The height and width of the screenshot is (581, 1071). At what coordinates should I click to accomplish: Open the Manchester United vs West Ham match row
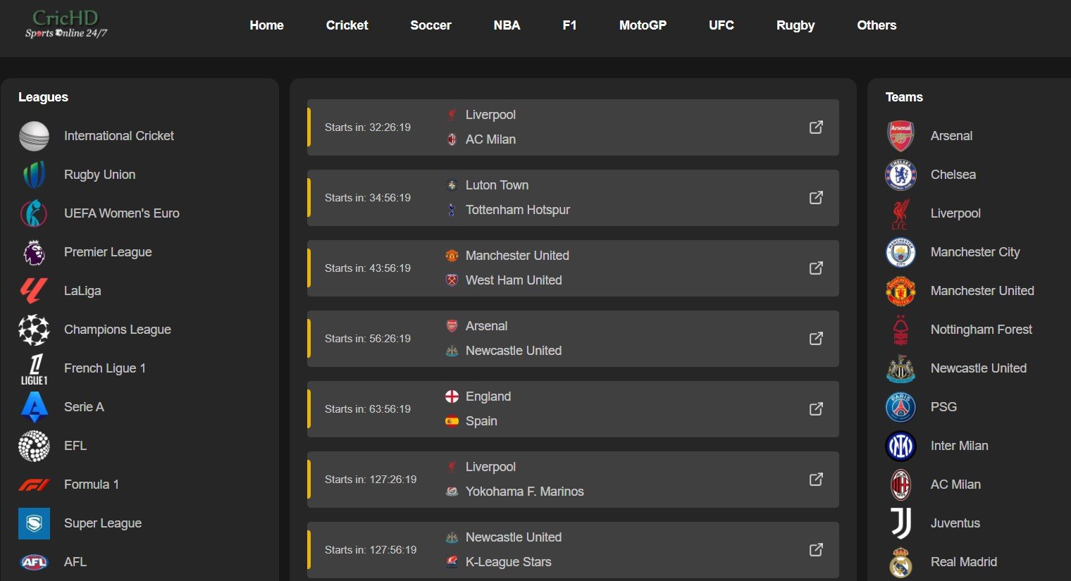(x=573, y=268)
